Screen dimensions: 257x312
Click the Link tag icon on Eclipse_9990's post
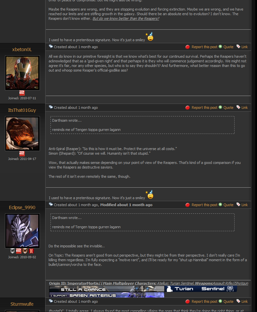coord(238,204)
